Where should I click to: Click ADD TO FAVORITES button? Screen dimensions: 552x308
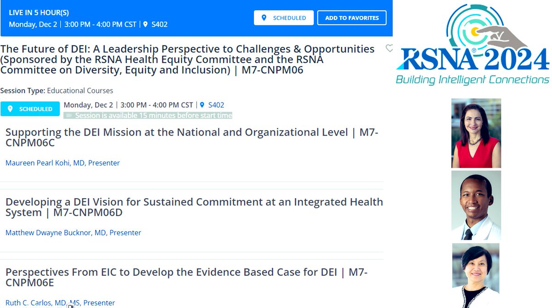(x=352, y=18)
